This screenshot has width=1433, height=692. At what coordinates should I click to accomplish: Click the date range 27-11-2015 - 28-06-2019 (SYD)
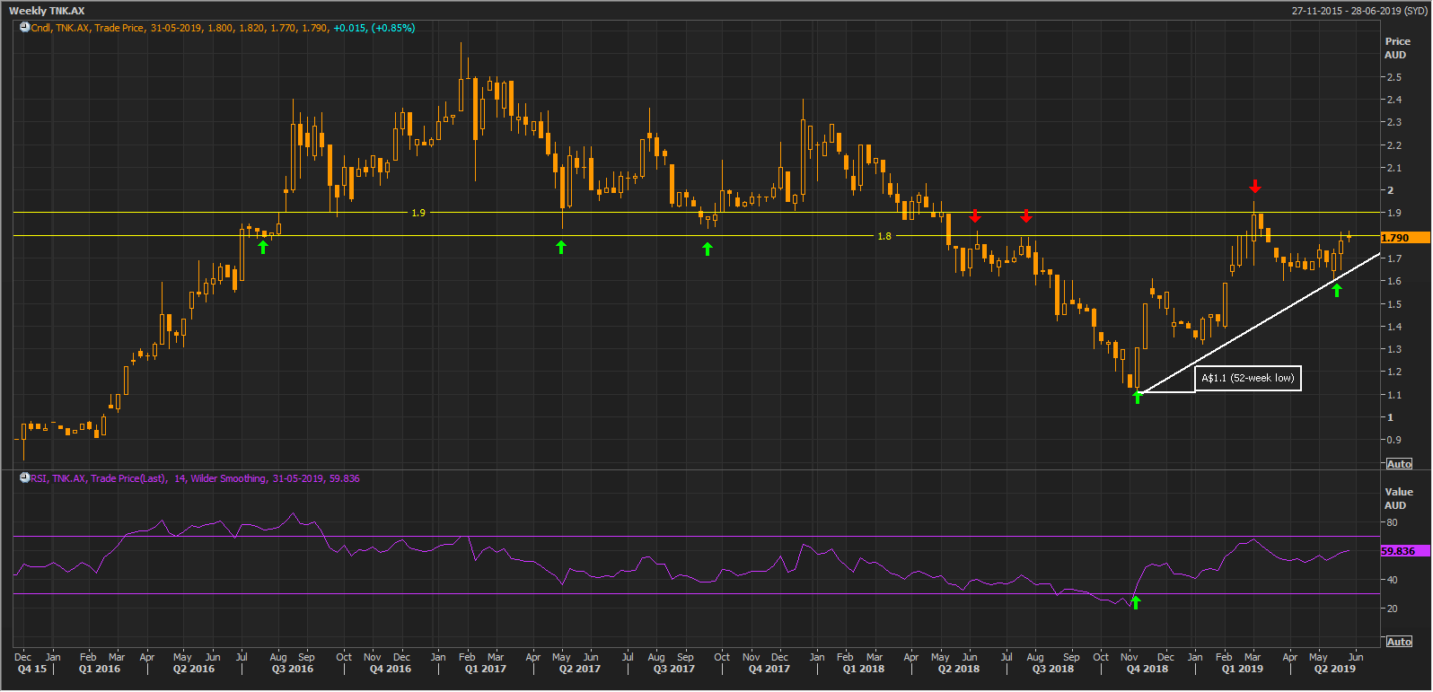[x=1358, y=11]
